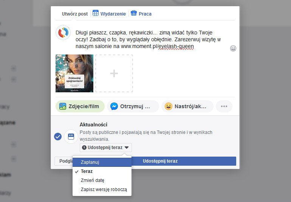
Task: Click the Zdjęcie/film photo icon
Action: 63,106
